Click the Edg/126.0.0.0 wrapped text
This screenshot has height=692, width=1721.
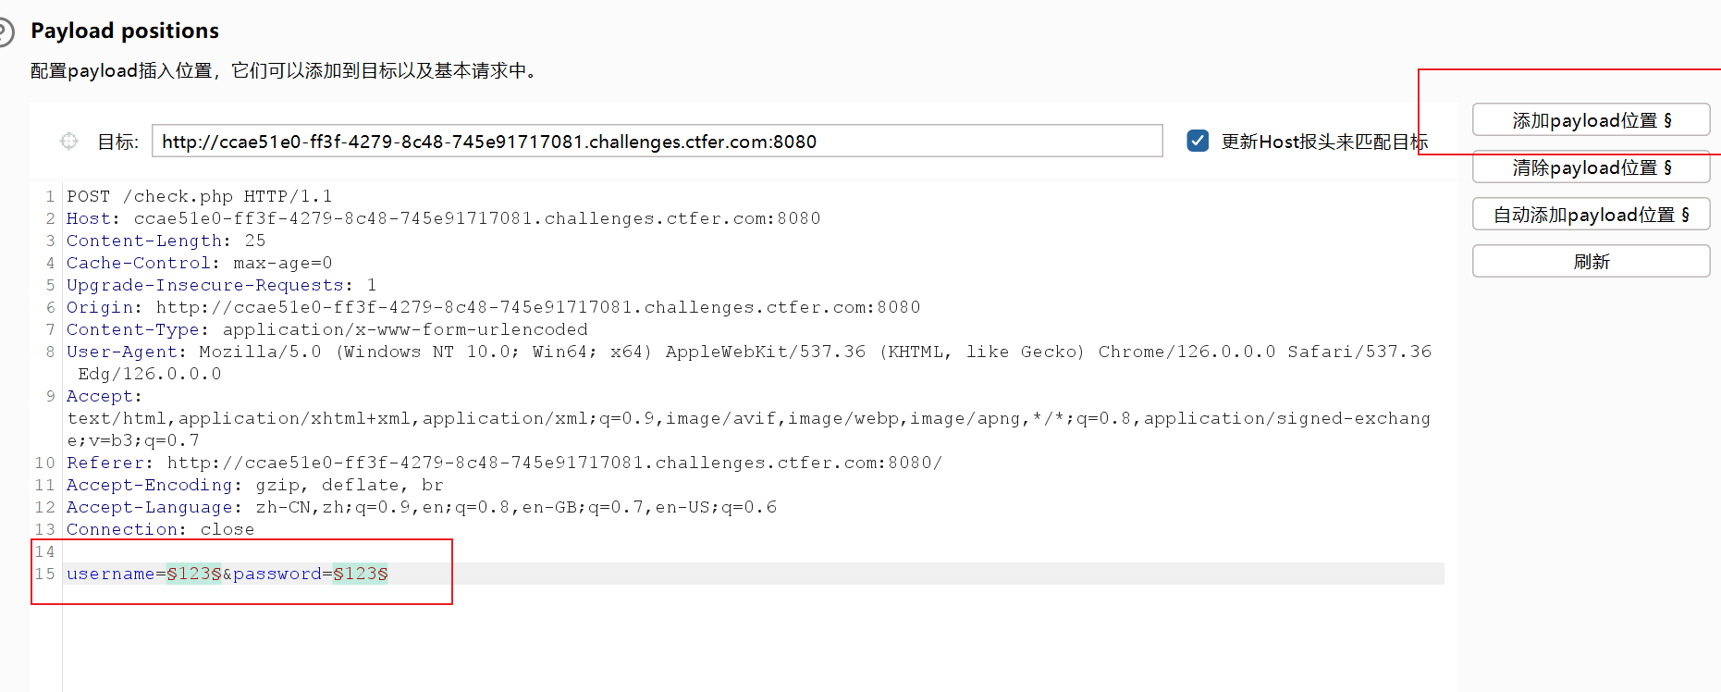[150, 374]
